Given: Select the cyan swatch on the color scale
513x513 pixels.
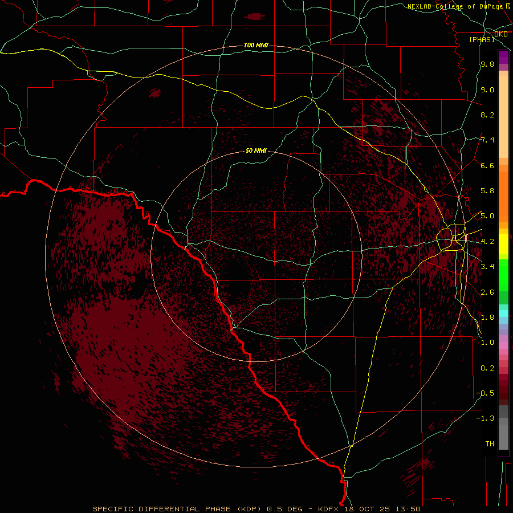Looking at the screenshot, I should (x=503, y=313).
